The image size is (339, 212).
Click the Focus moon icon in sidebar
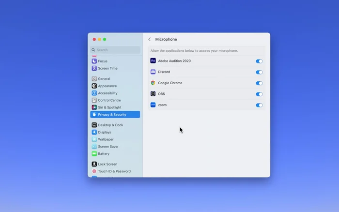pos(94,61)
